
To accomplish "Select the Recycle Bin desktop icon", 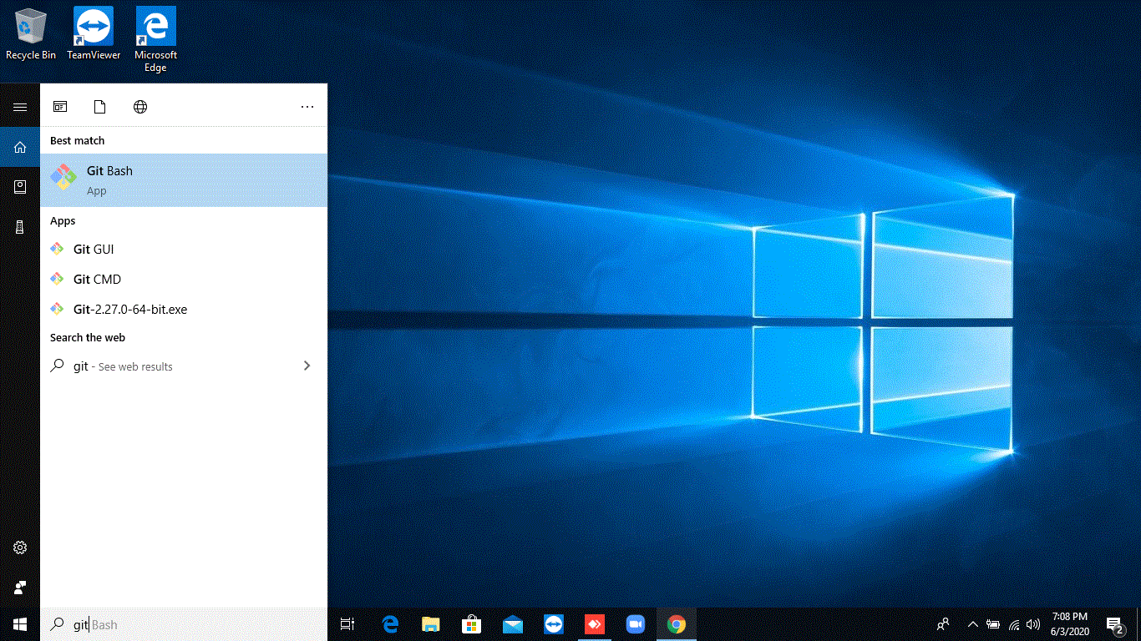I will click(x=31, y=34).
